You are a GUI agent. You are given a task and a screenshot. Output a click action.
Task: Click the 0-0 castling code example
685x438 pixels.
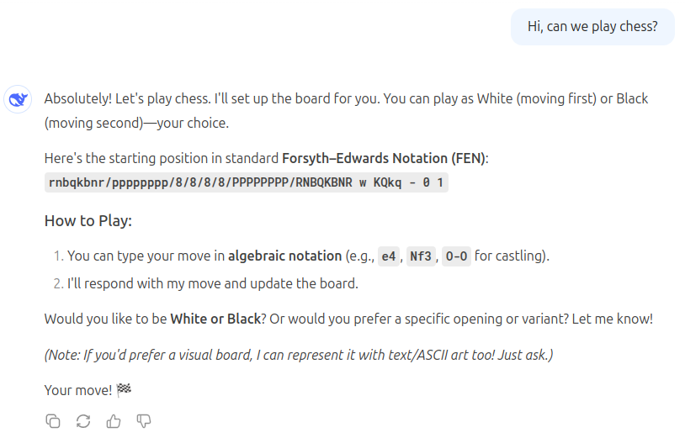coord(456,256)
